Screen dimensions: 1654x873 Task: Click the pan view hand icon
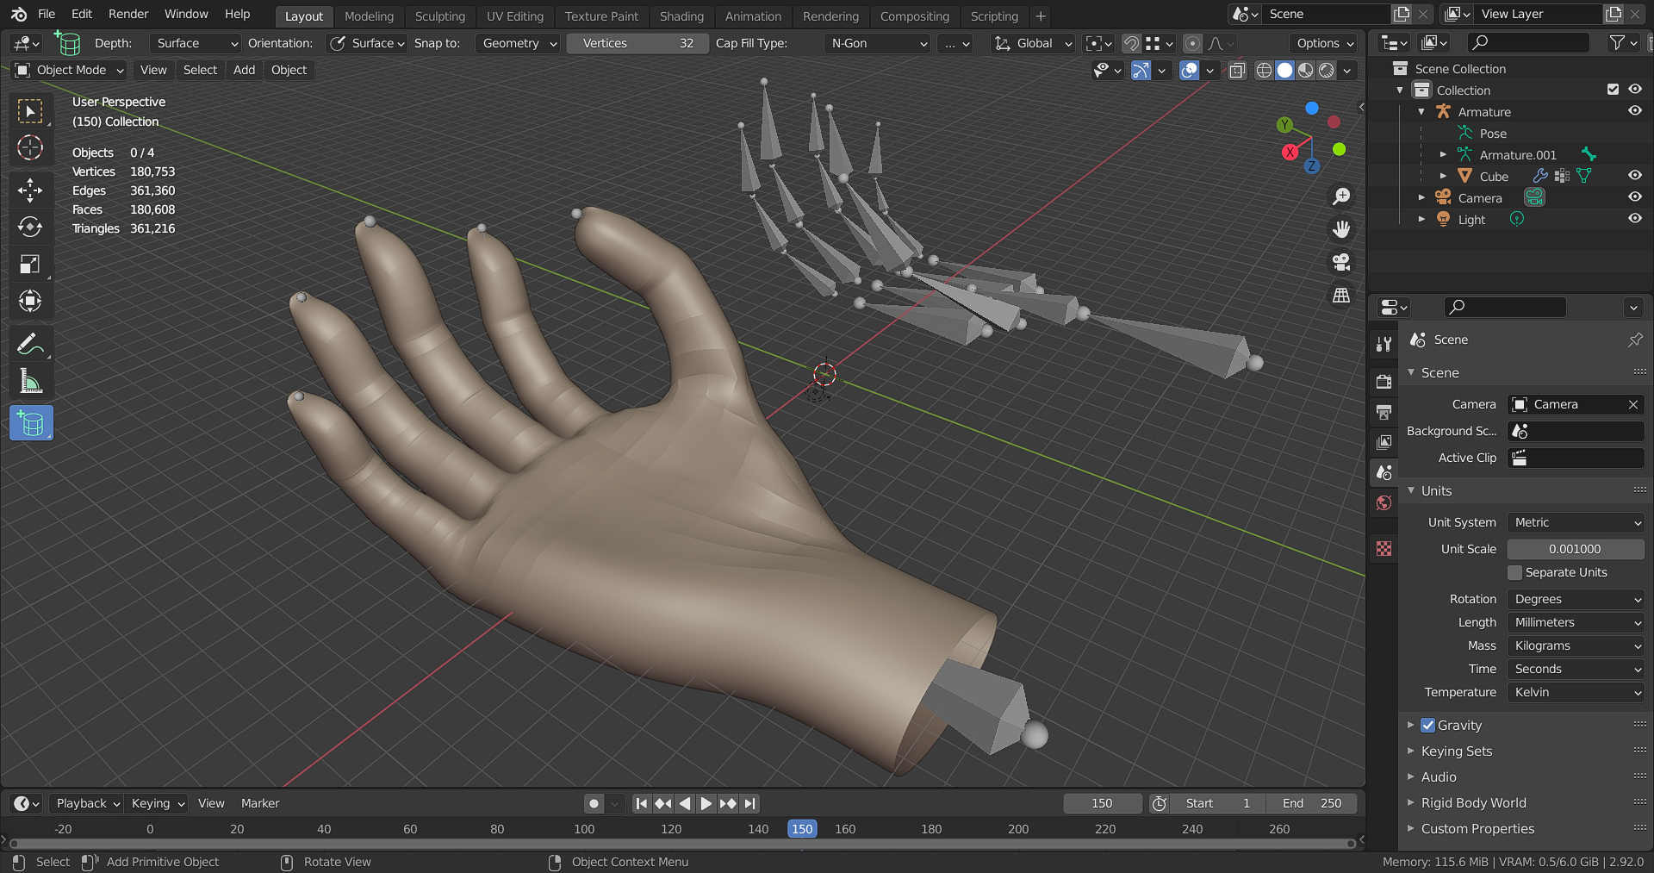tap(1341, 229)
